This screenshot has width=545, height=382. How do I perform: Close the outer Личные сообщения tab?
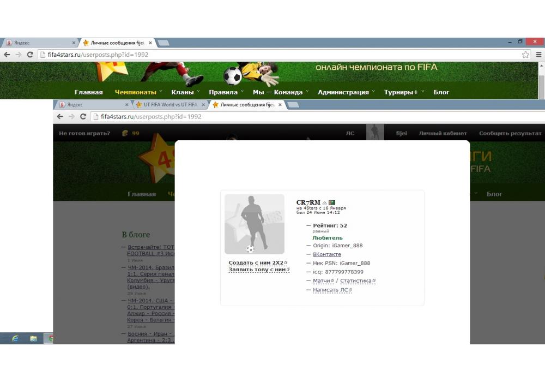pos(150,43)
